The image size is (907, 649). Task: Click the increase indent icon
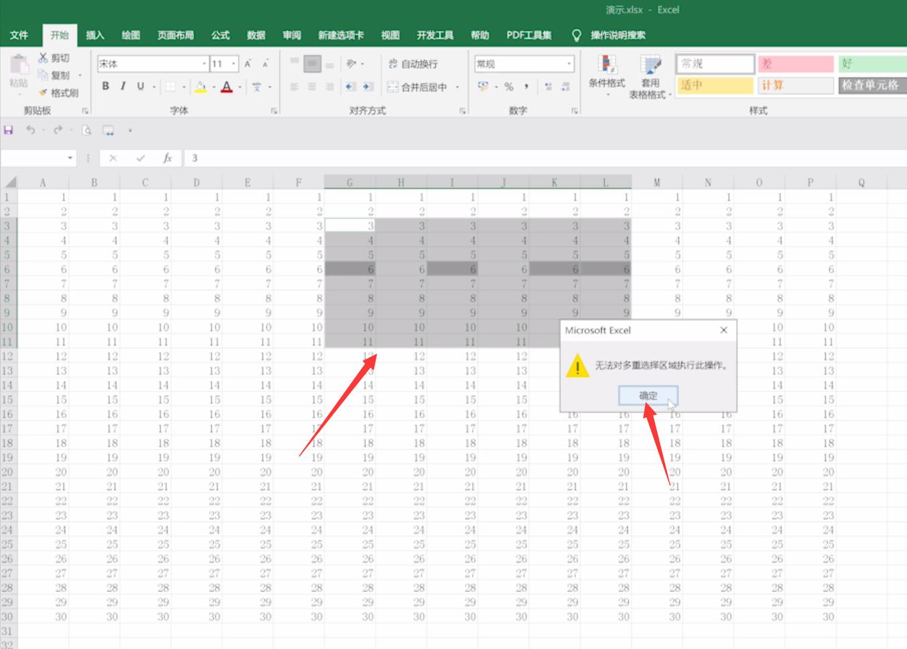point(367,86)
